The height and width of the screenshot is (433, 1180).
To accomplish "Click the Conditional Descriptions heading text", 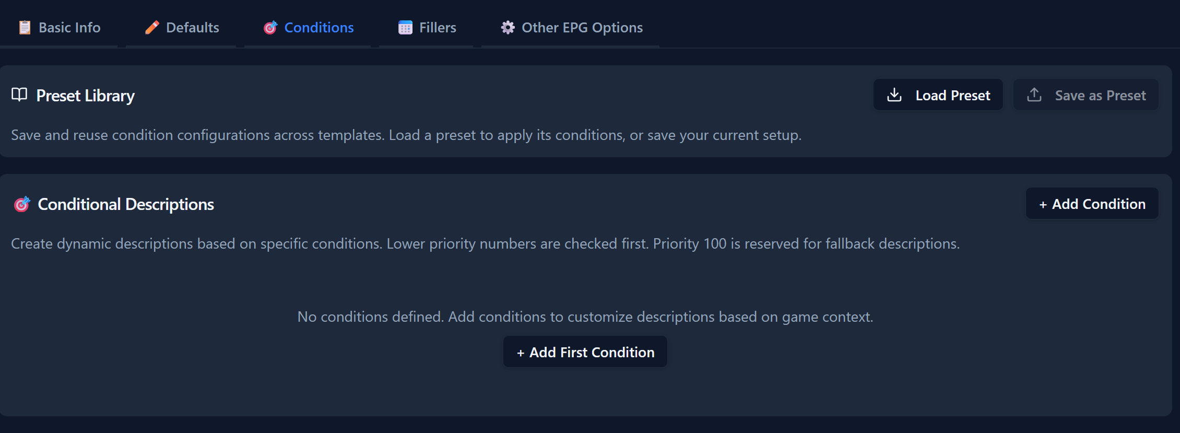I will pos(126,204).
